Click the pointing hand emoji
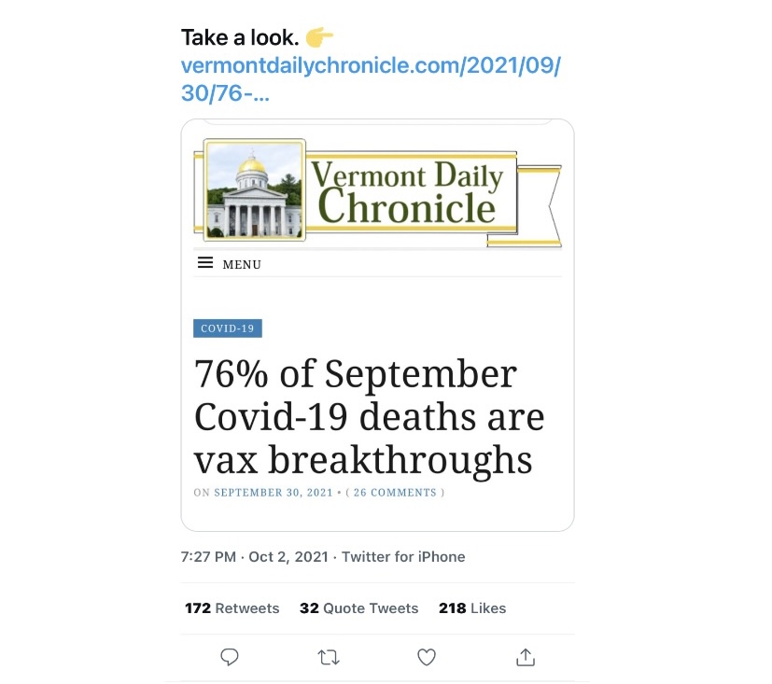The height and width of the screenshot is (684, 772). coord(319,38)
